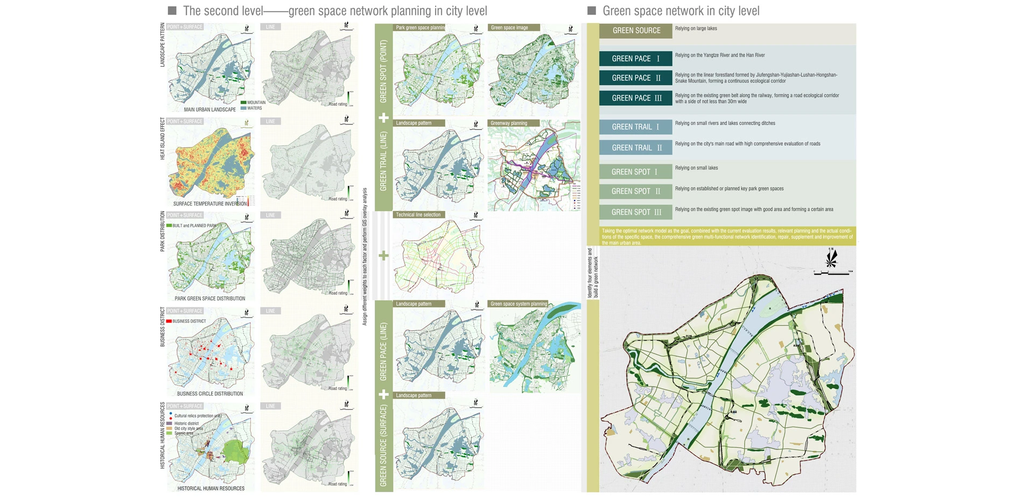The image size is (1023, 499).
Task: Select the GREEN PACE II label box
Action: 636,78
